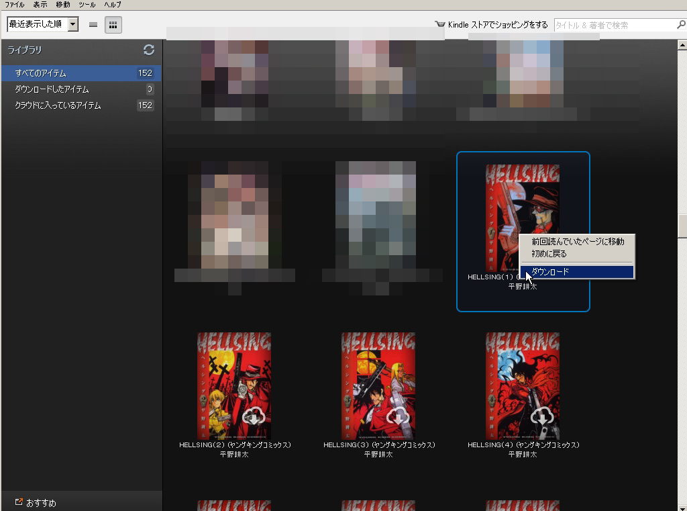This screenshot has width=687, height=511.
Task: Open the おすすめ link in sidebar
Action: tap(41, 503)
